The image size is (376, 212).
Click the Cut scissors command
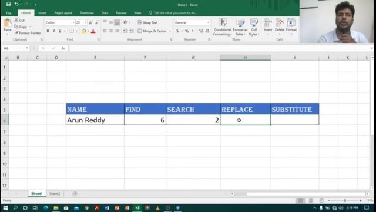[19, 20]
